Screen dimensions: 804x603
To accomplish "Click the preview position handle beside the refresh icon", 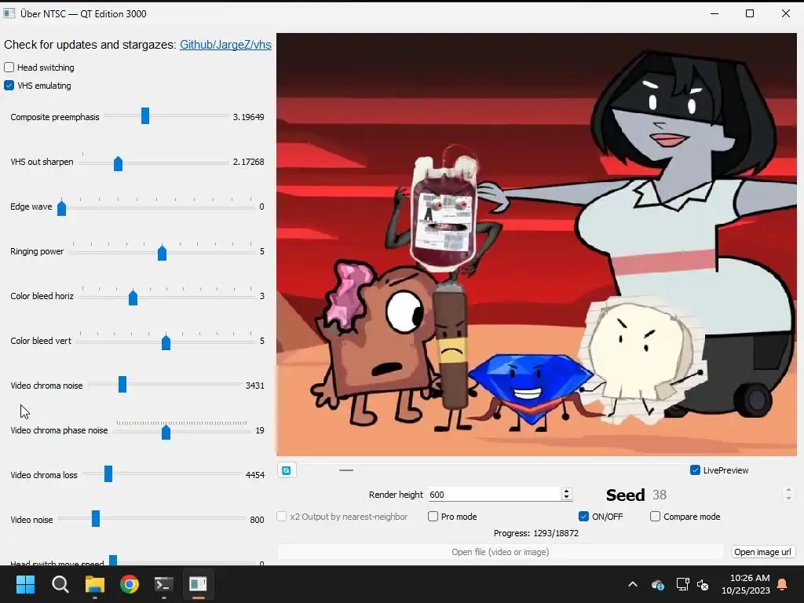I will pos(346,470).
